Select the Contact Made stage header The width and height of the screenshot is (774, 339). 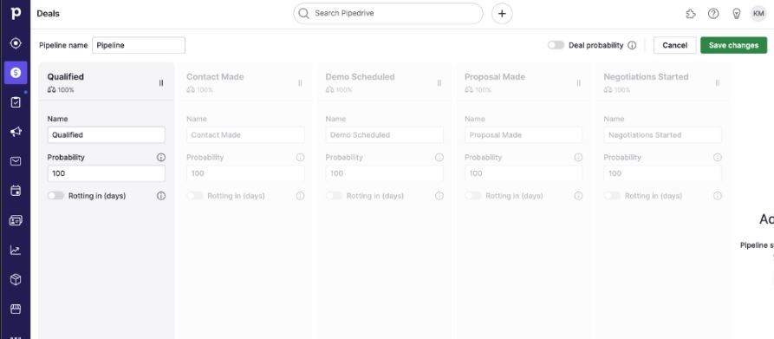click(245, 81)
